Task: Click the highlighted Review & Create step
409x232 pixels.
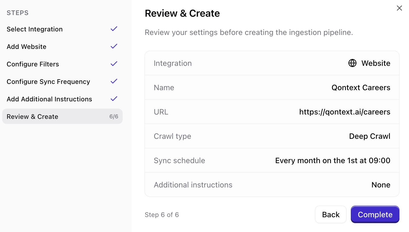Action: (32, 116)
